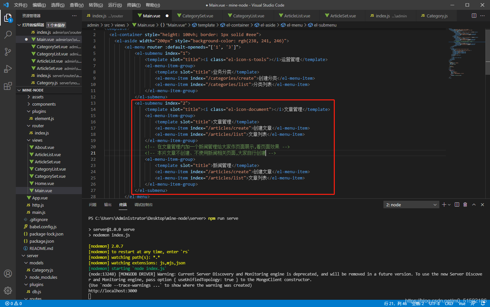Screen dimensions: 490x307
Task: Open the Extensions view
Action: [x=8, y=86]
